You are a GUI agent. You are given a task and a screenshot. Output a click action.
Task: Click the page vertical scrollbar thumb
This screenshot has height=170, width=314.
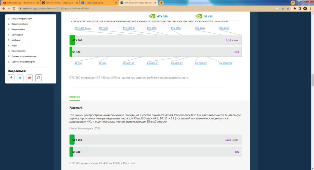(x=312, y=80)
